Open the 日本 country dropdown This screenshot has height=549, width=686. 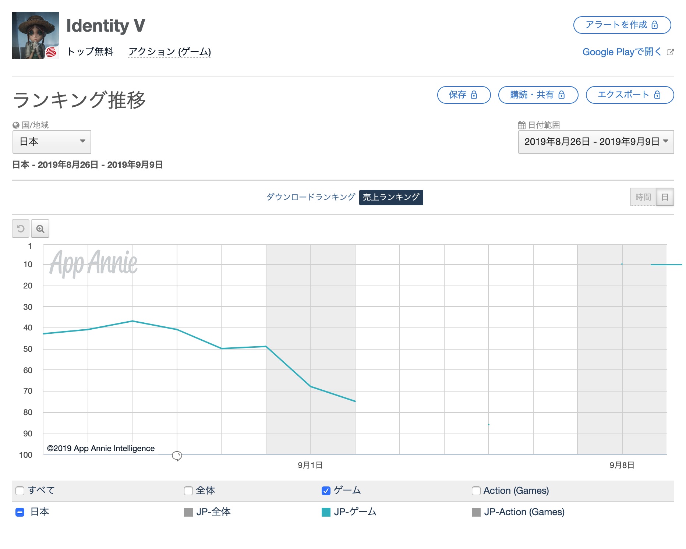pyautogui.click(x=52, y=142)
